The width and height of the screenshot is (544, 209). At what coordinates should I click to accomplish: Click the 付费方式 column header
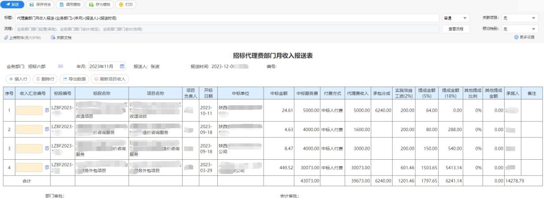click(333, 93)
